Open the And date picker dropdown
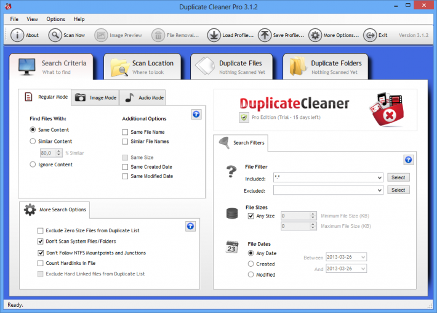Viewport: 437px width, 313px height. click(363, 269)
